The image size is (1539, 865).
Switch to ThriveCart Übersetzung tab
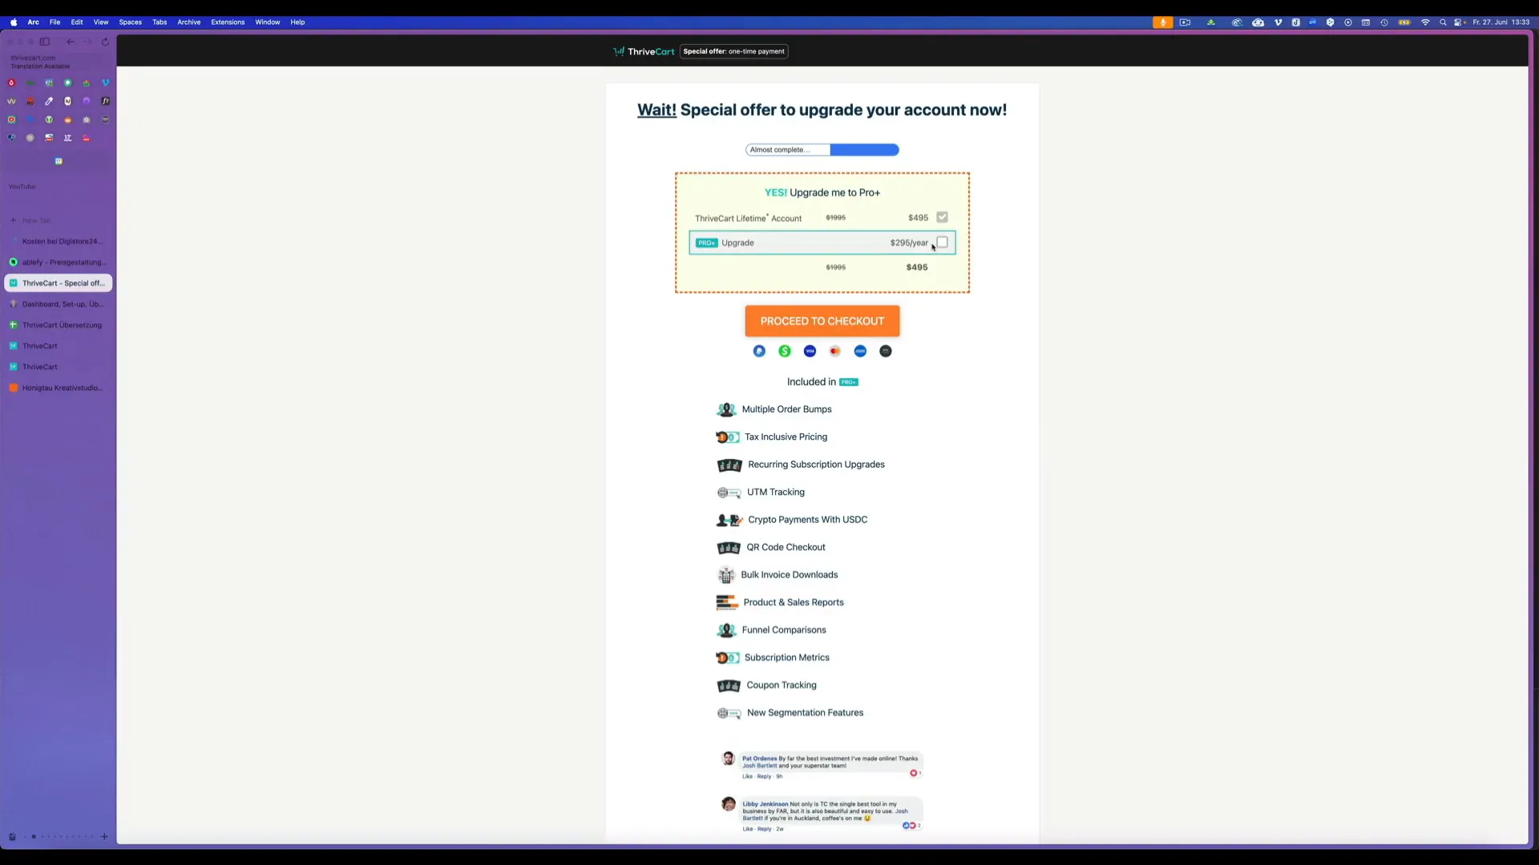[x=59, y=325]
